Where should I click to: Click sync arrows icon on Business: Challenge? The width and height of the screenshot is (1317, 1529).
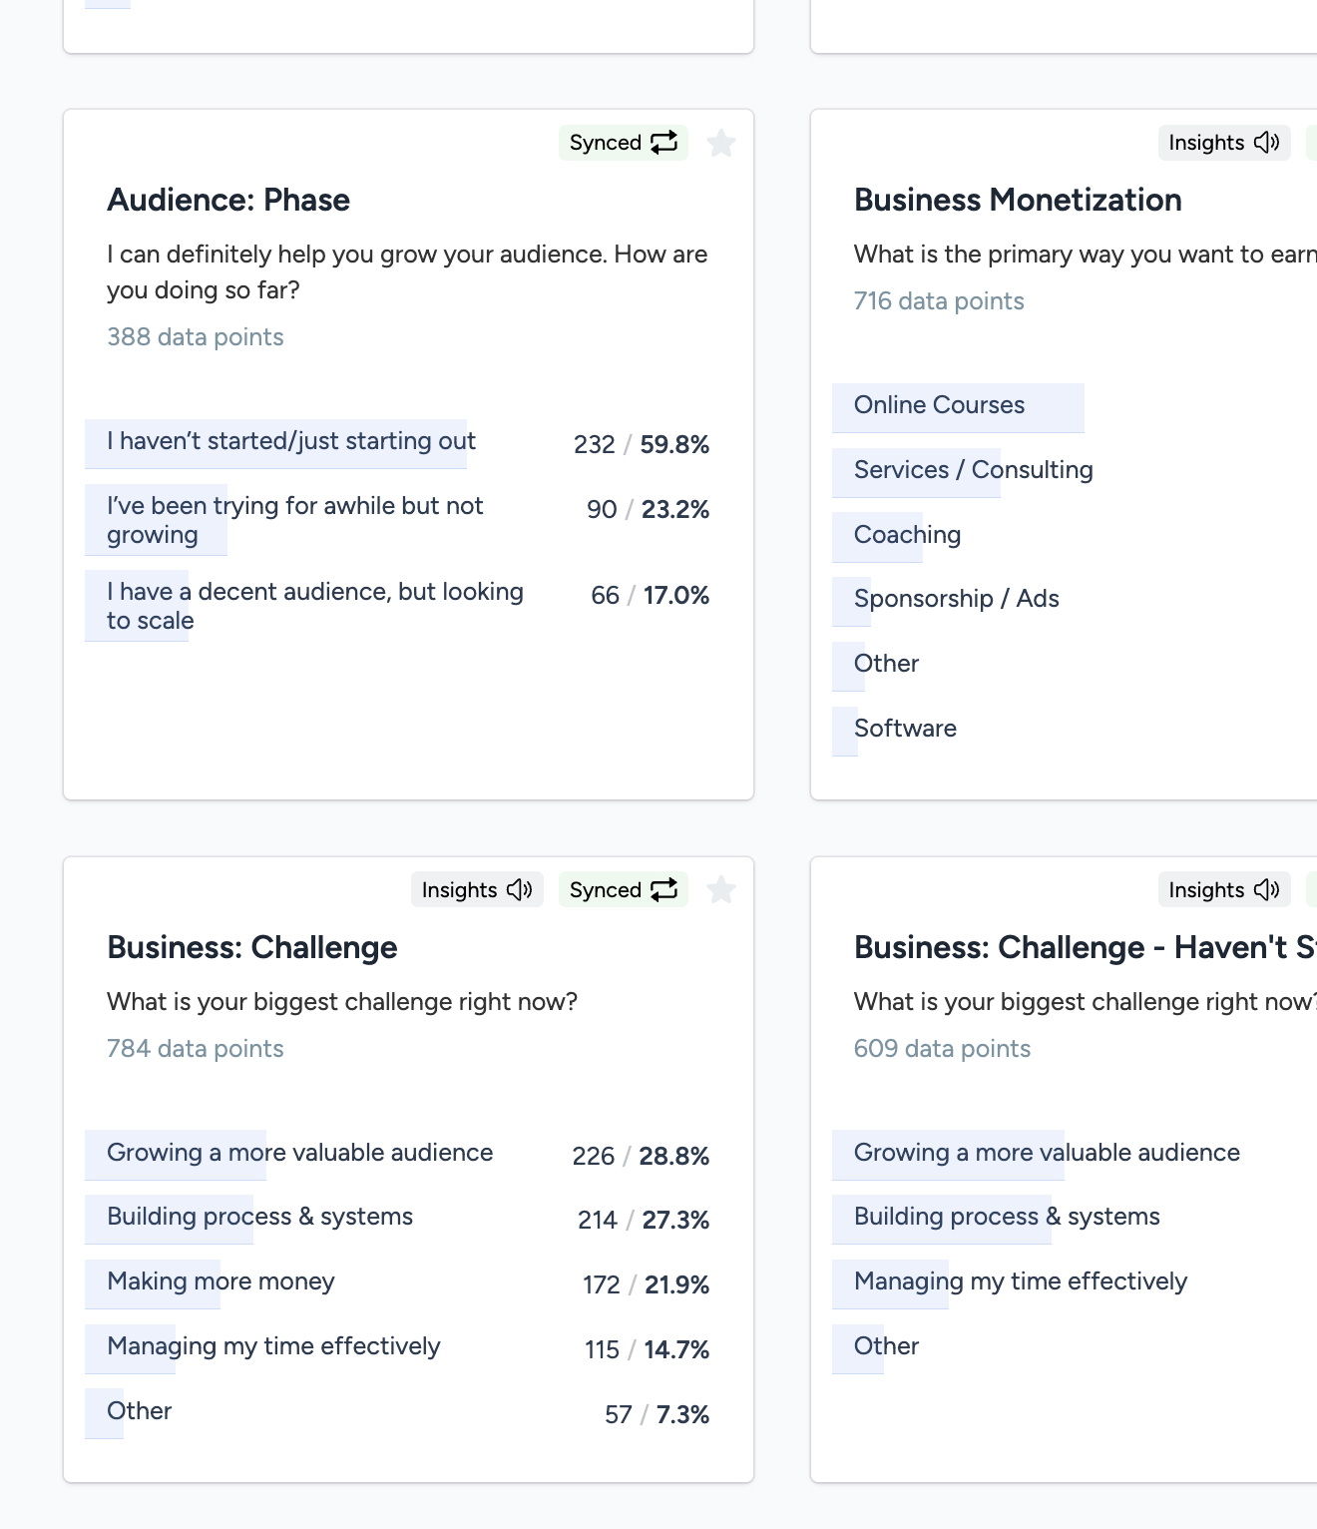tap(664, 889)
